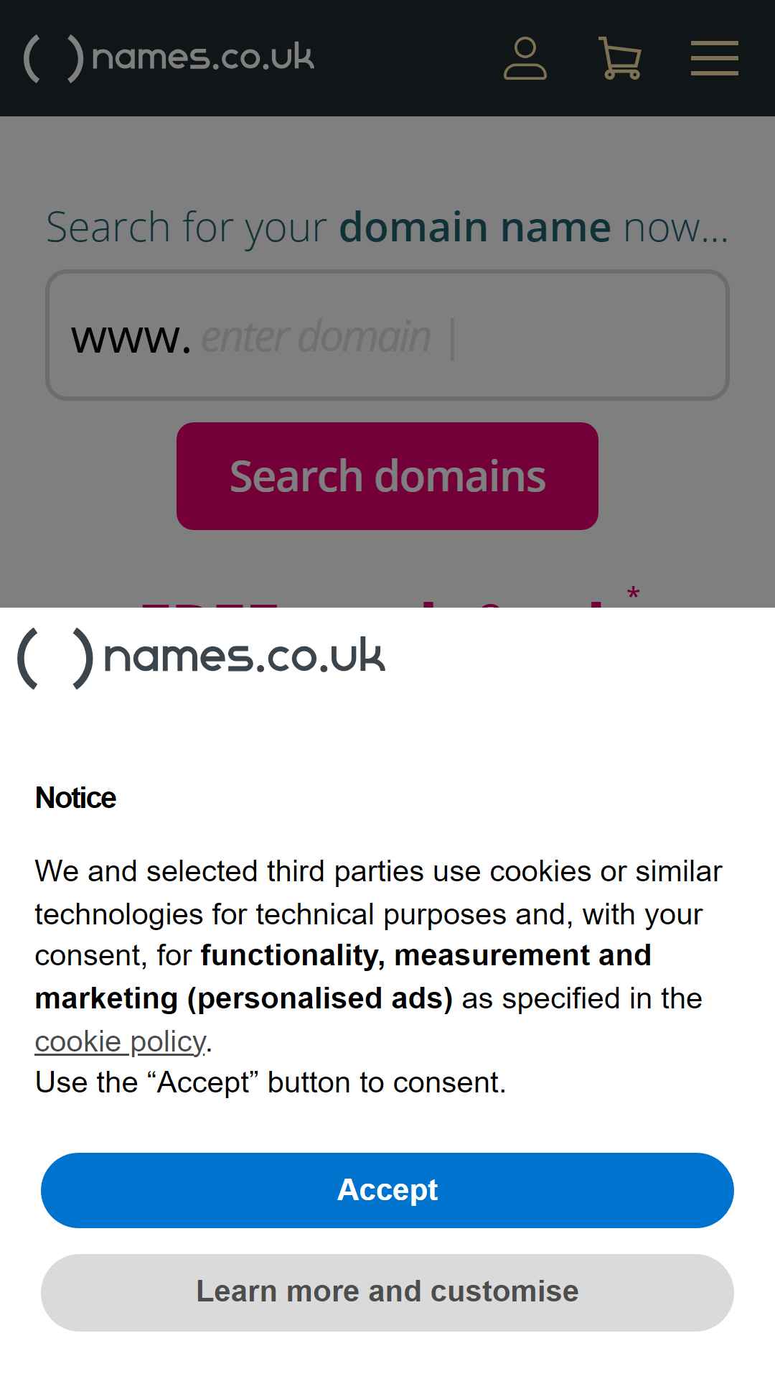
Task: Click the pink asterisk beside the promo text
Action: pos(633,595)
